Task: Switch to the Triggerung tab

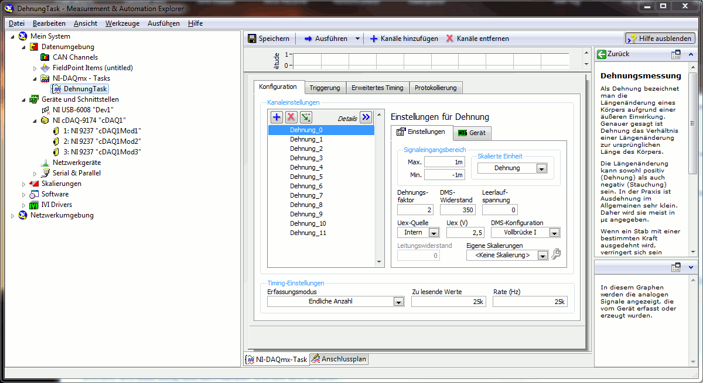Action: click(325, 88)
